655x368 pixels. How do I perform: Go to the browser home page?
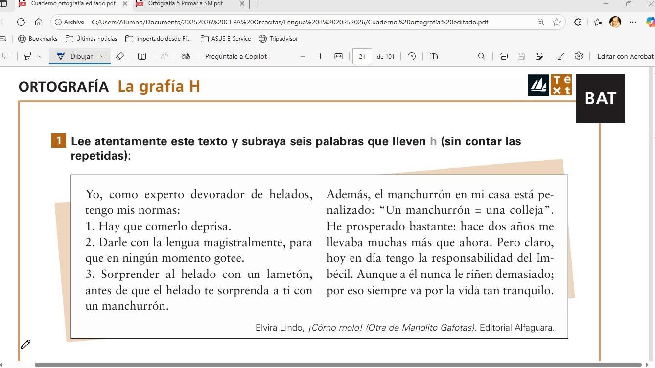[39, 22]
